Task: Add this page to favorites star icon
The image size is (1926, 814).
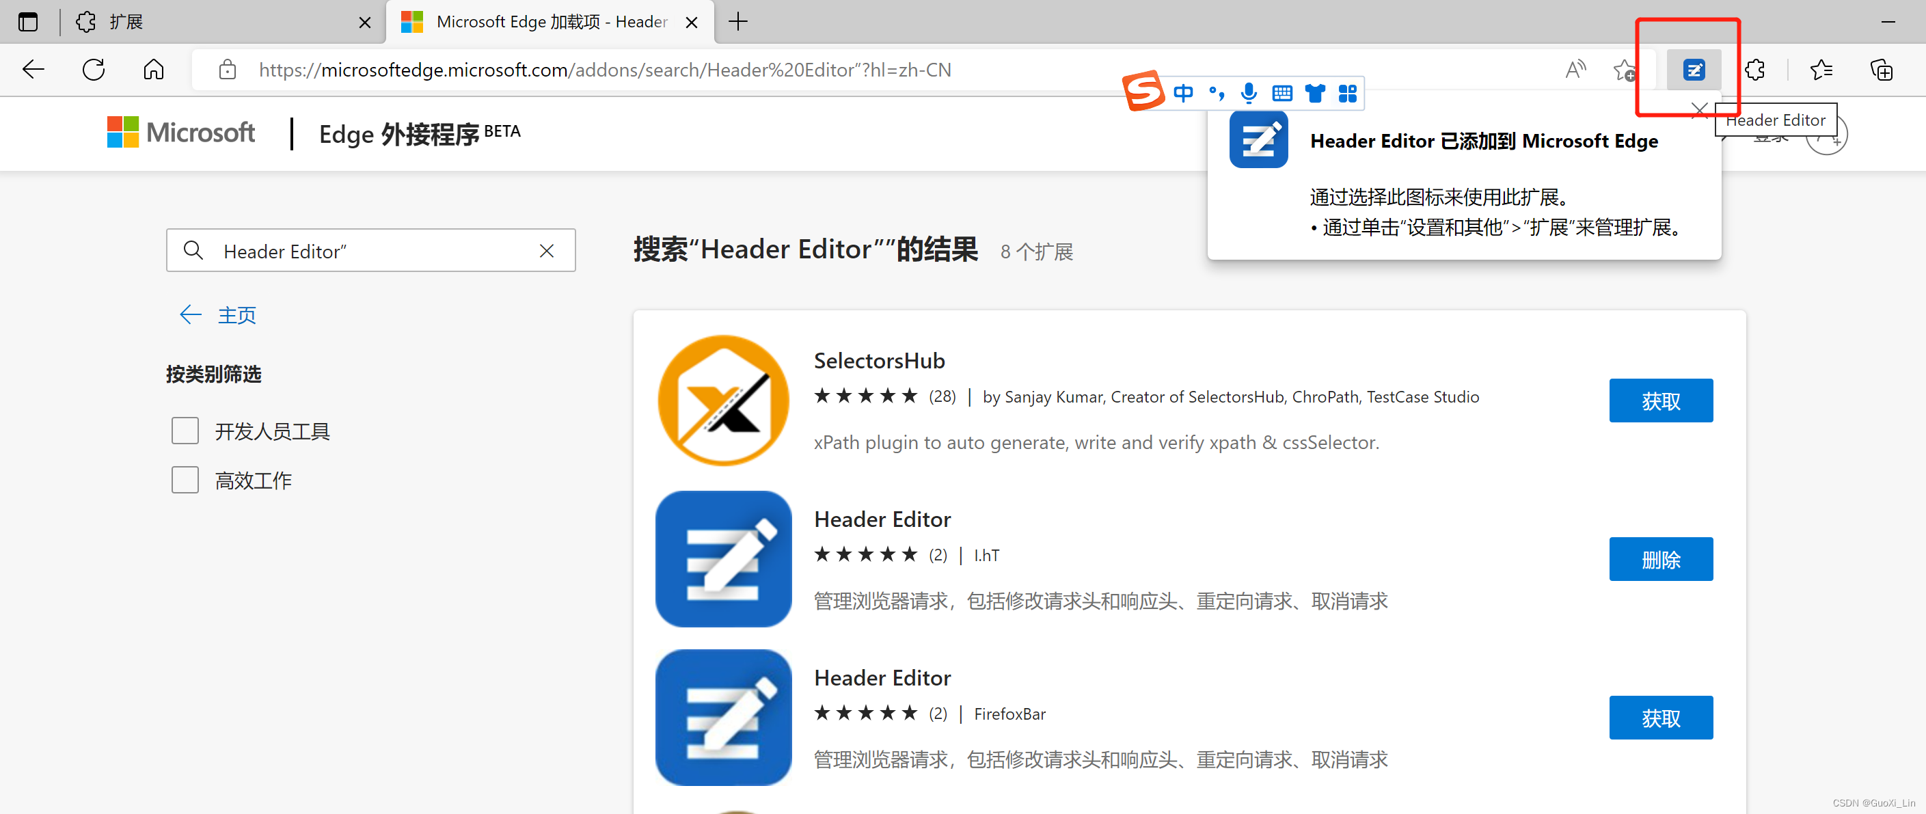Action: (1623, 70)
